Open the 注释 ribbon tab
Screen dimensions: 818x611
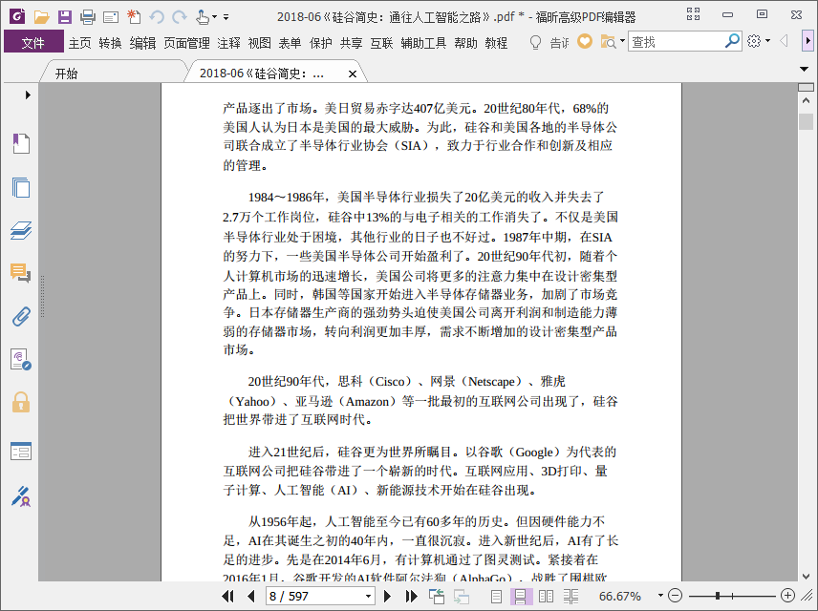tap(228, 43)
